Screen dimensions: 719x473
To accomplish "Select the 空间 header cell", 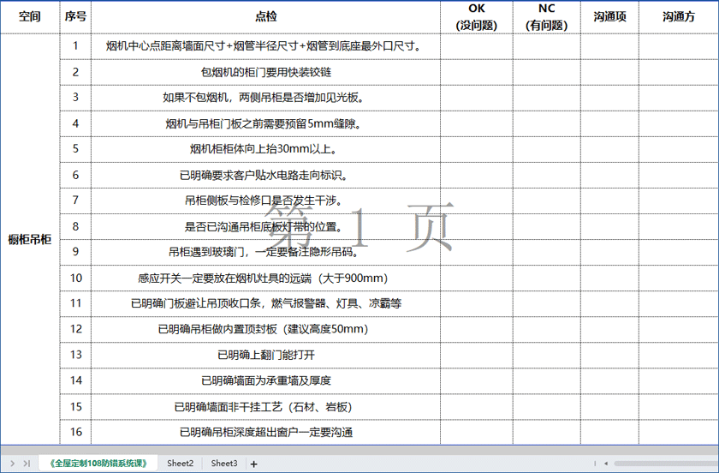I will click(30, 17).
